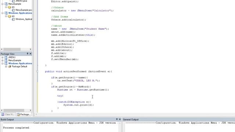Click the 'Others.add(calculator);' line
This screenshot has width=235, height=132.
(x=69, y=20)
